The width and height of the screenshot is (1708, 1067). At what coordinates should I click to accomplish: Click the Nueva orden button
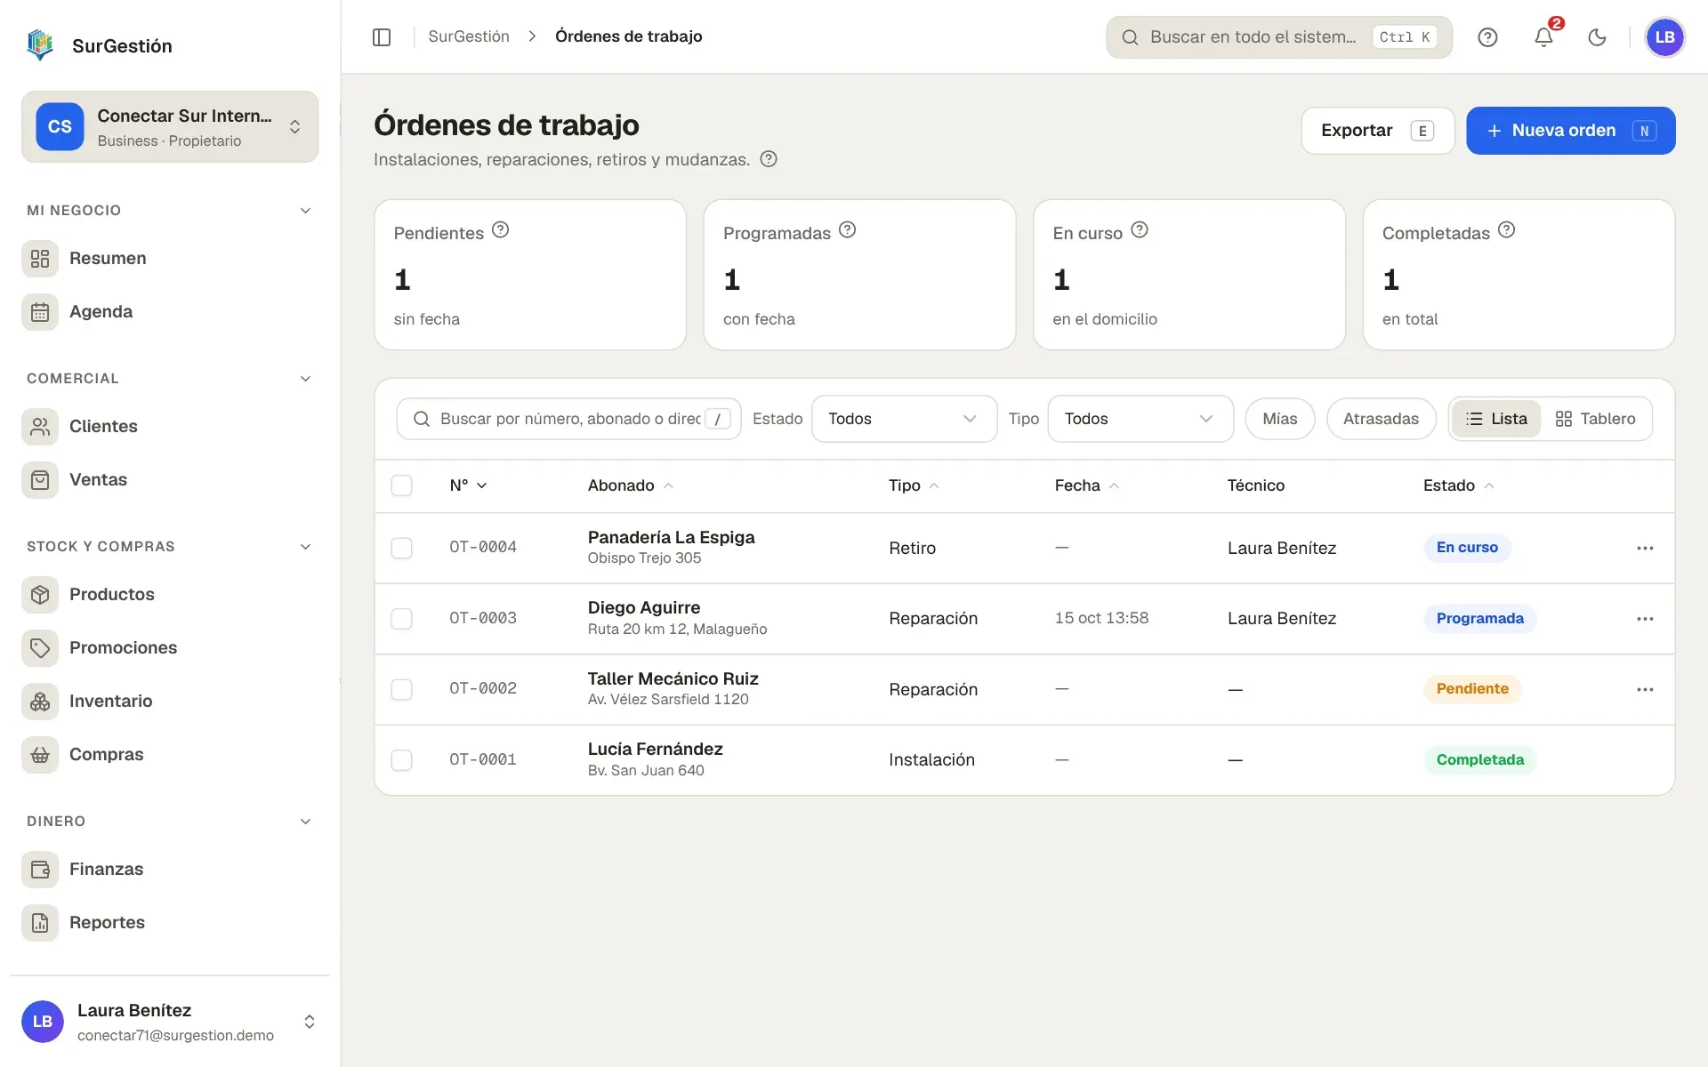pyautogui.click(x=1571, y=131)
